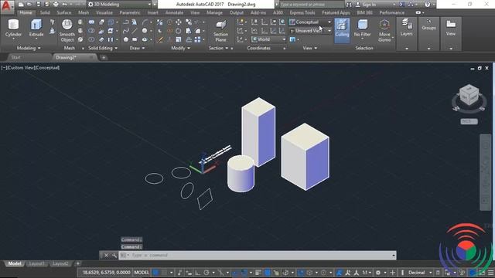Open the 3D Modeling workspace dropdown
495x278 pixels.
[119, 5]
